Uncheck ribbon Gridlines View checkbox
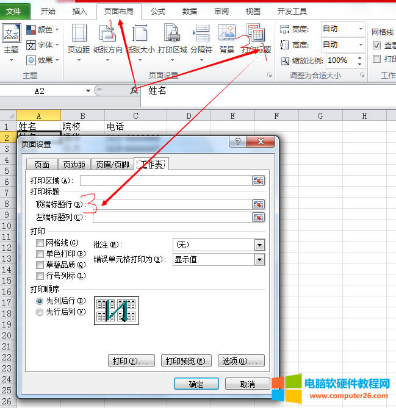396x408 pixels. click(x=376, y=45)
